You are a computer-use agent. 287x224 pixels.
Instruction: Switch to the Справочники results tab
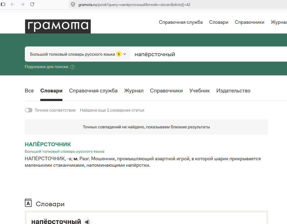pyautogui.click(x=166, y=91)
